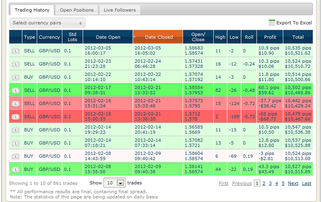Click the -3 pips profit cell
This screenshot has width=322, height=202.
point(270,156)
